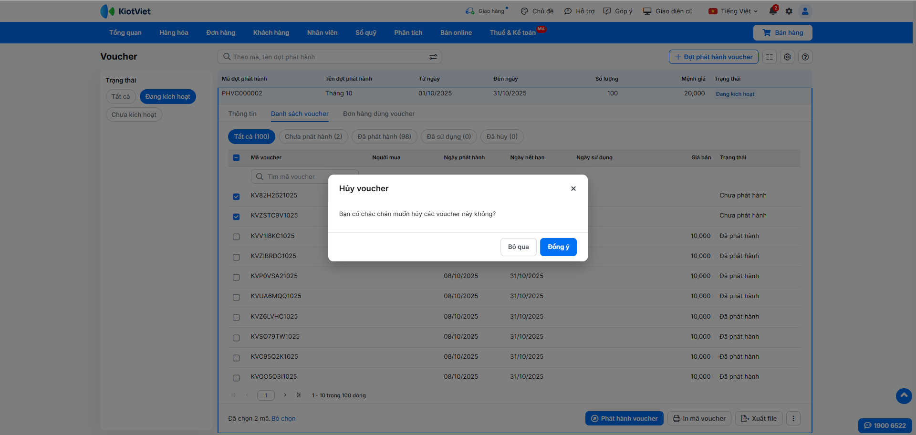Click the scroll-to-top round button
916x435 pixels.
click(904, 396)
